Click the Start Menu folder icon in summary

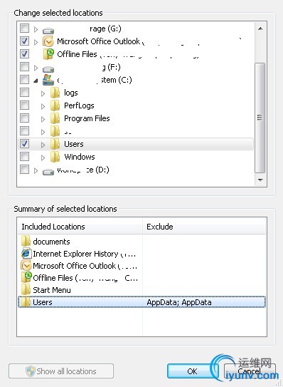click(x=26, y=290)
